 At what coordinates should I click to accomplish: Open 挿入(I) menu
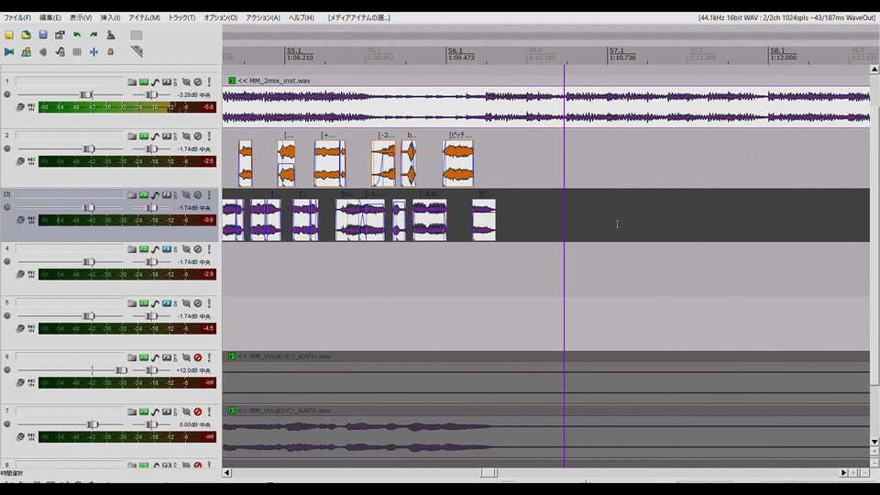[110, 18]
